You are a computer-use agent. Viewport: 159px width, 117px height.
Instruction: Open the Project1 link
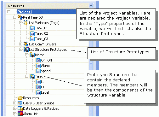pyautogui.click(x=25, y=12)
